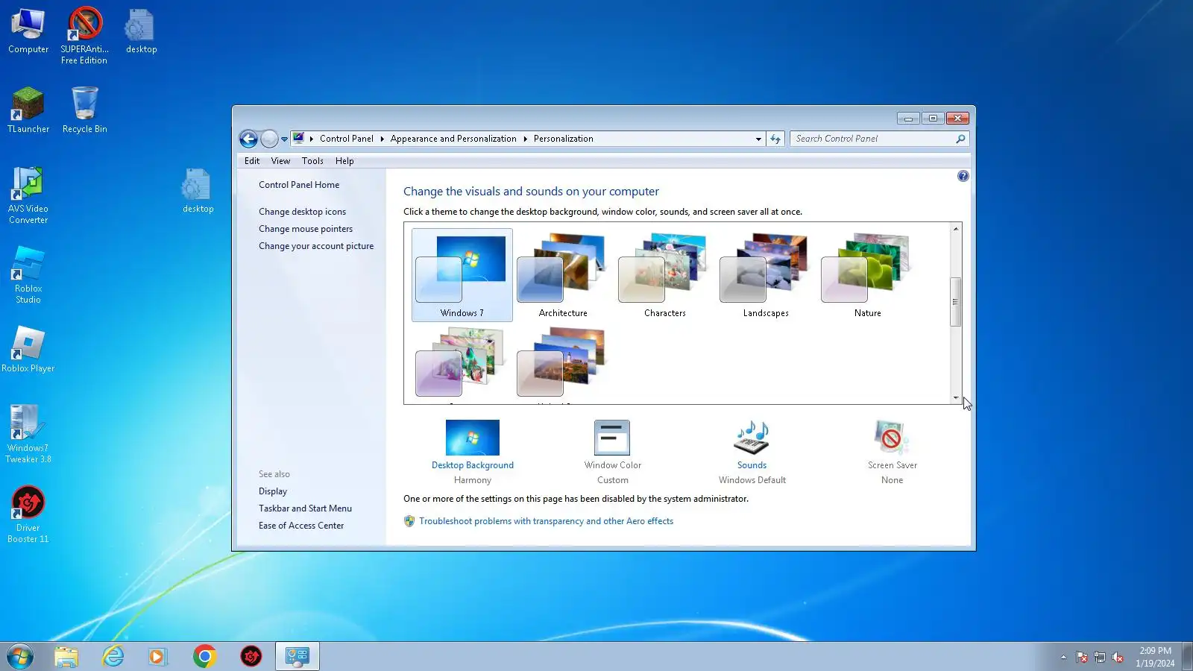1193x671 pixels.
Task: Click the Search Control Panel box
Action: point(874,139)
